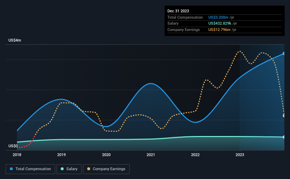290x179 pixels.
Task: Click the 2021 x-axis label
Action: 151,155
